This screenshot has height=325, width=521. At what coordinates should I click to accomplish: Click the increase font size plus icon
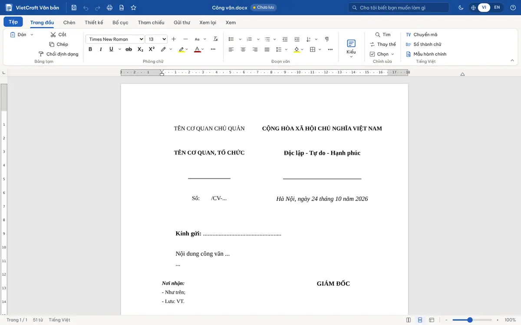pyautogui.click(x=174, y=39)
